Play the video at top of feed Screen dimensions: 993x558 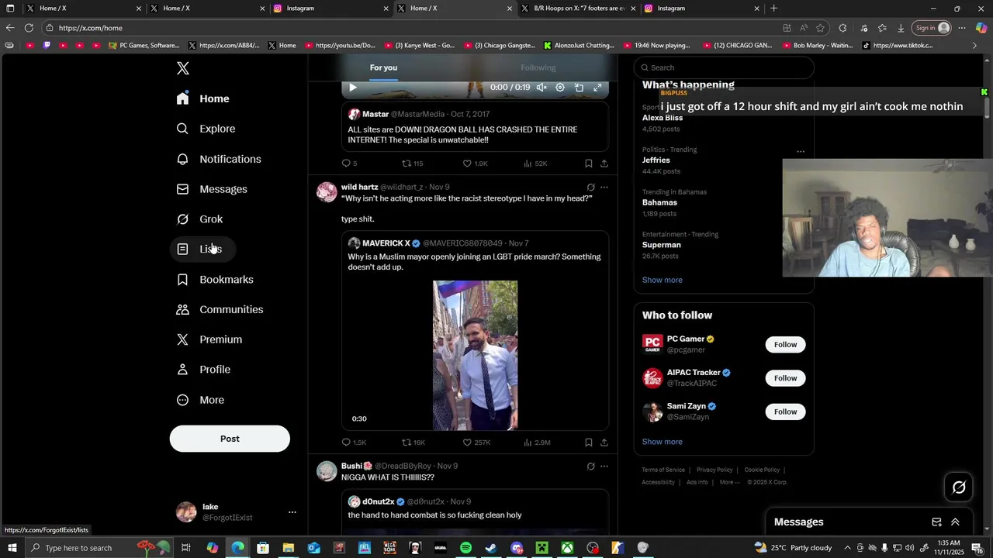(352, 88)
